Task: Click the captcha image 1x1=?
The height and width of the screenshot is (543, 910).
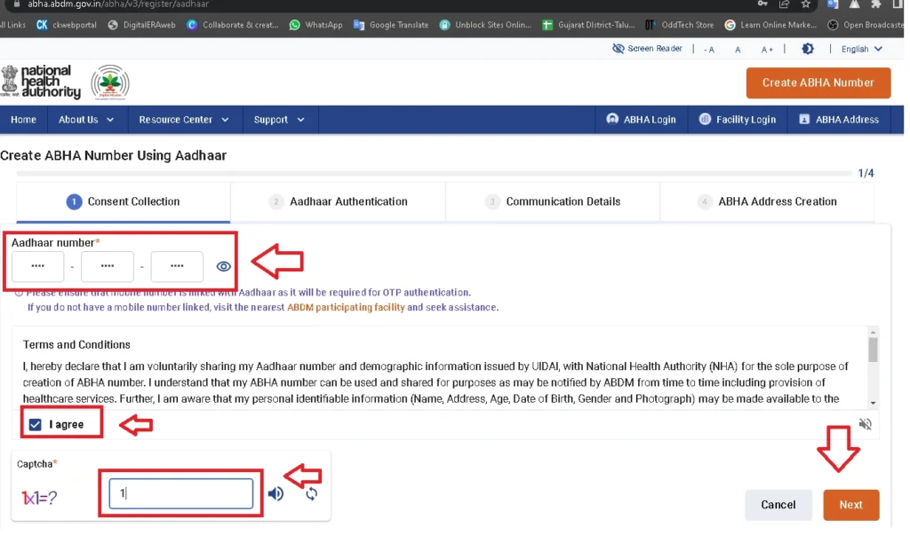Action: click(39, 497)
